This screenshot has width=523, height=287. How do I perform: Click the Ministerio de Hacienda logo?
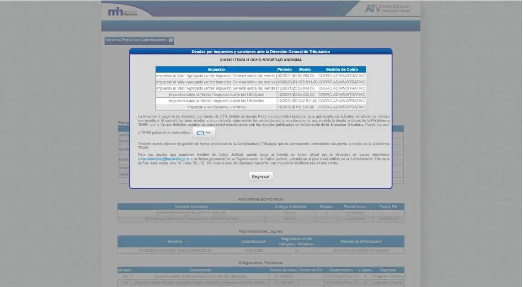click(123, 12)
